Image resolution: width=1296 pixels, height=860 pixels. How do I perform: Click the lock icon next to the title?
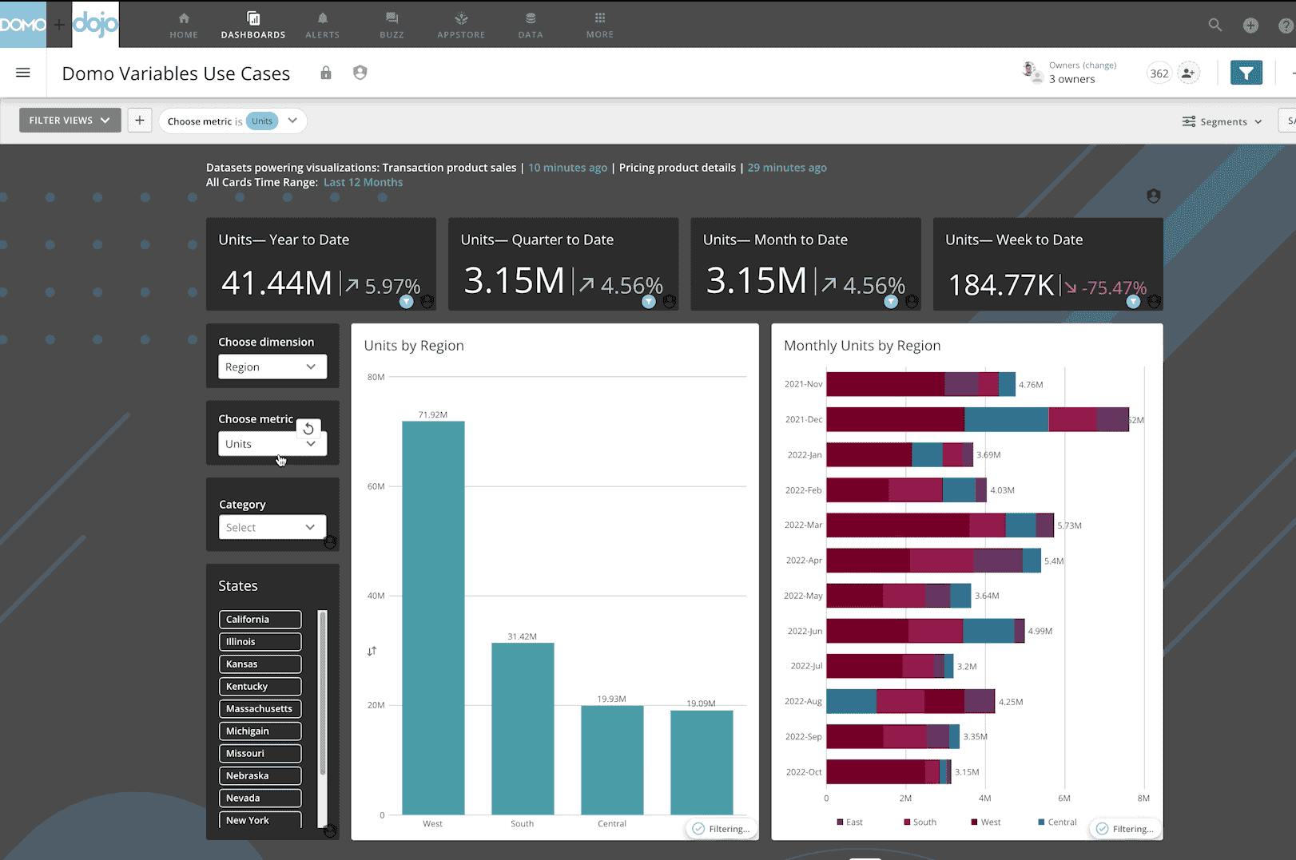point(326,73)
